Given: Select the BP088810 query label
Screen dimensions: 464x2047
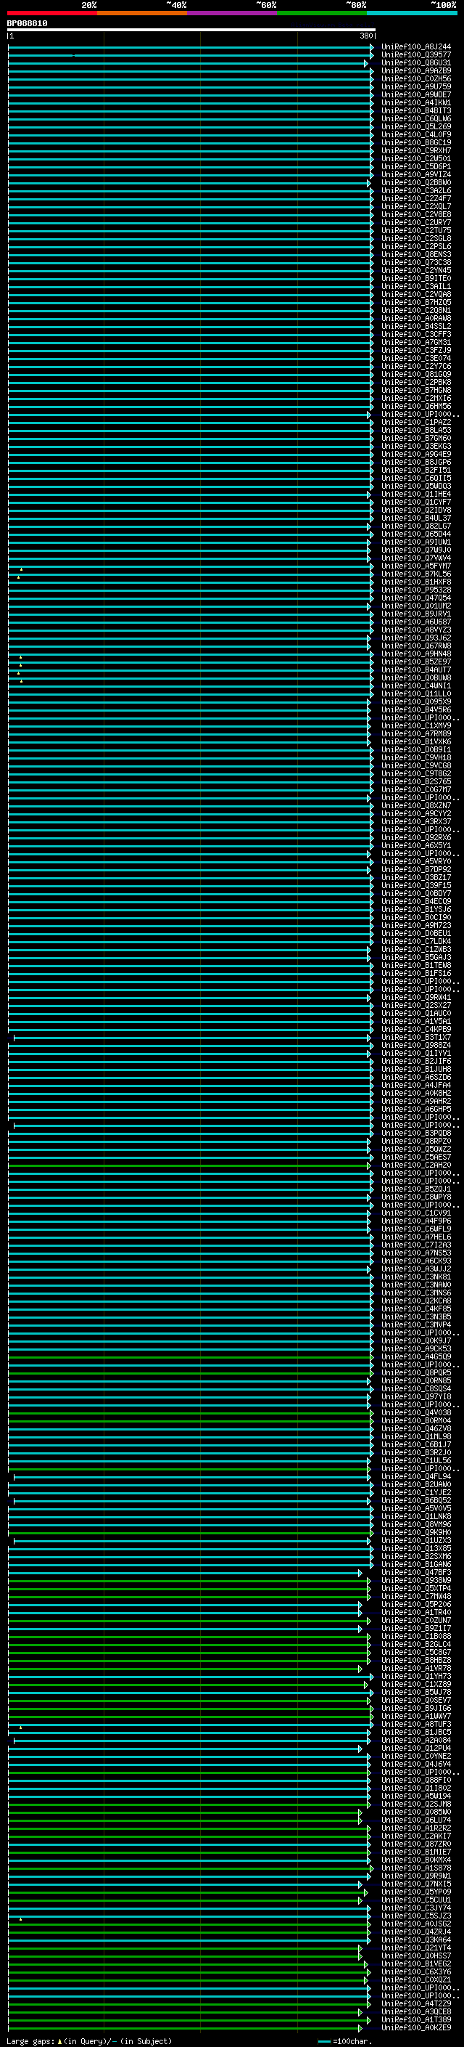Looking at the screenshot, I should click(27, 24).
